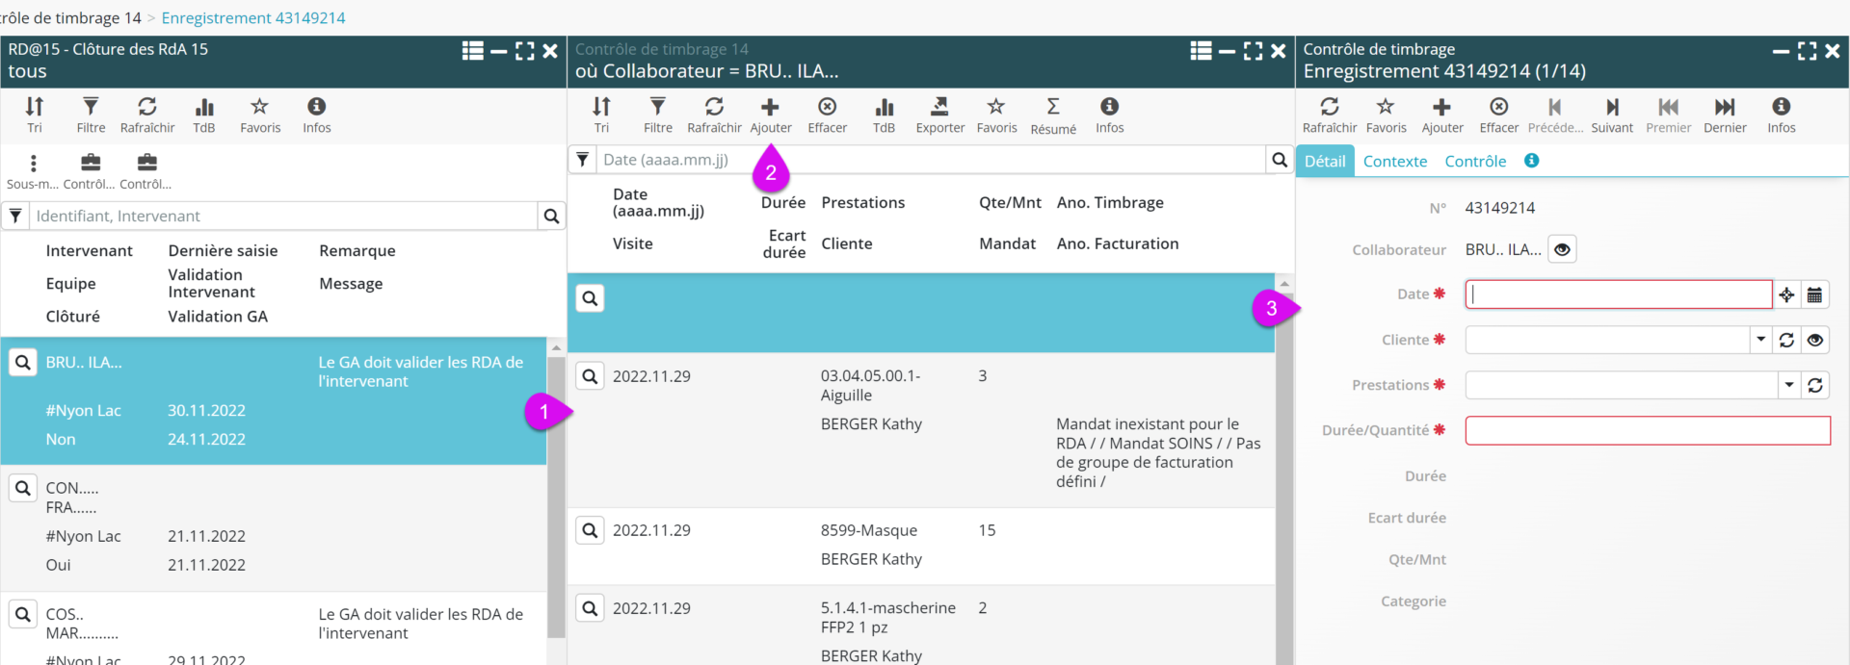The image size is (1850, 665).
Task: Open the Enregistrement 43149214 breadcrumb link
Action: point(253,17)
